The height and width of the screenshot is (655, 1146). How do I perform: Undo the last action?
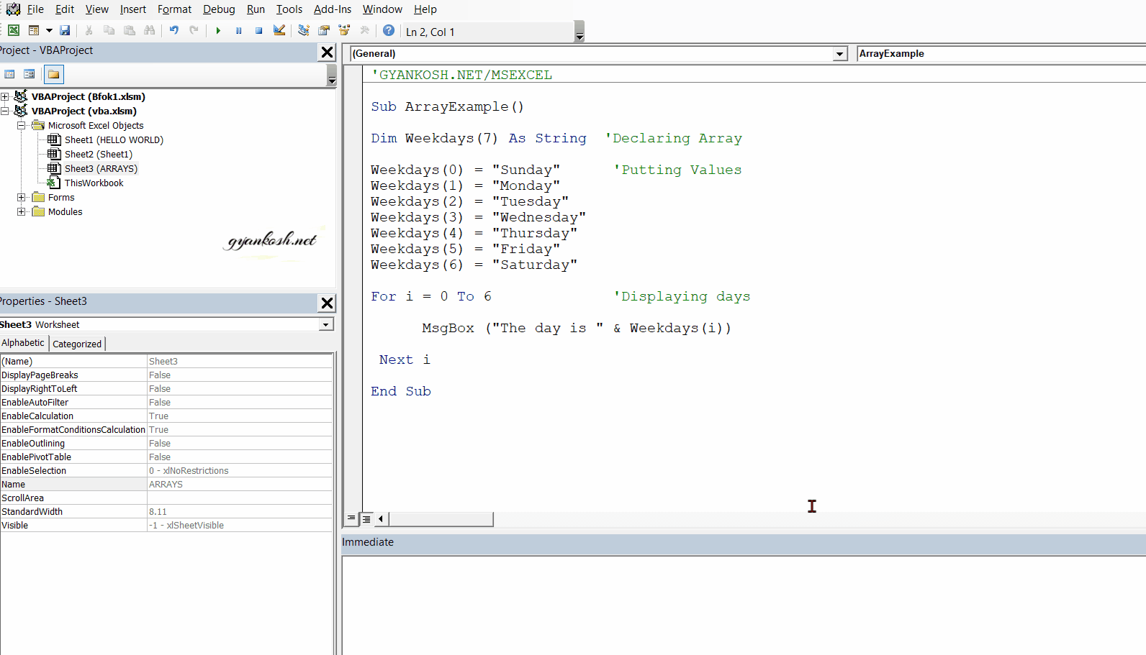click(x=174, y=30)
